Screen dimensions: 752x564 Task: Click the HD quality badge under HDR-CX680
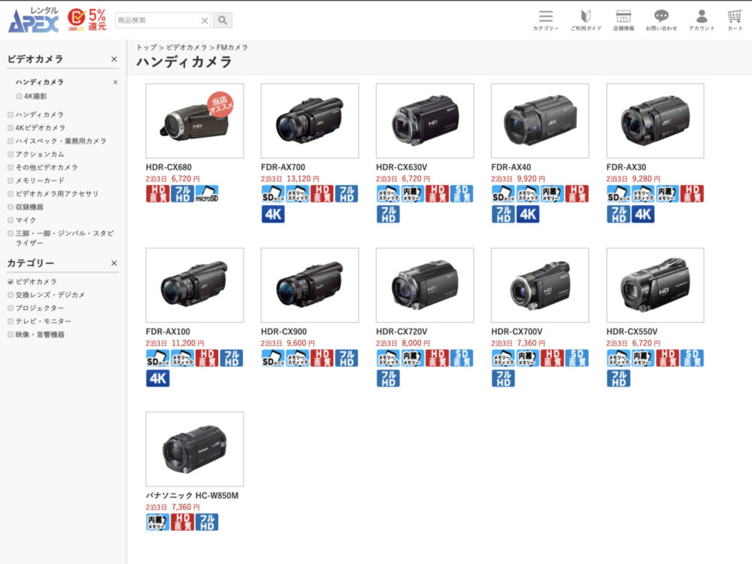pos(158,194)
